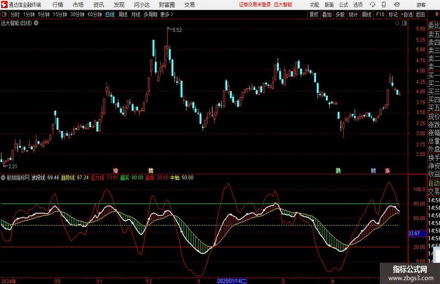Click the 股朋指标网 indicator name

18,178
